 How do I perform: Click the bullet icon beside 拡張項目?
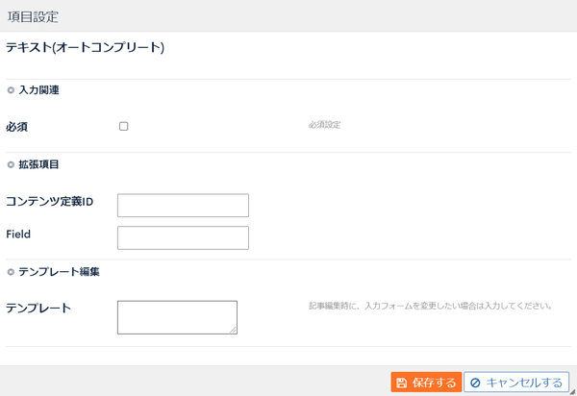click(11, 164)
